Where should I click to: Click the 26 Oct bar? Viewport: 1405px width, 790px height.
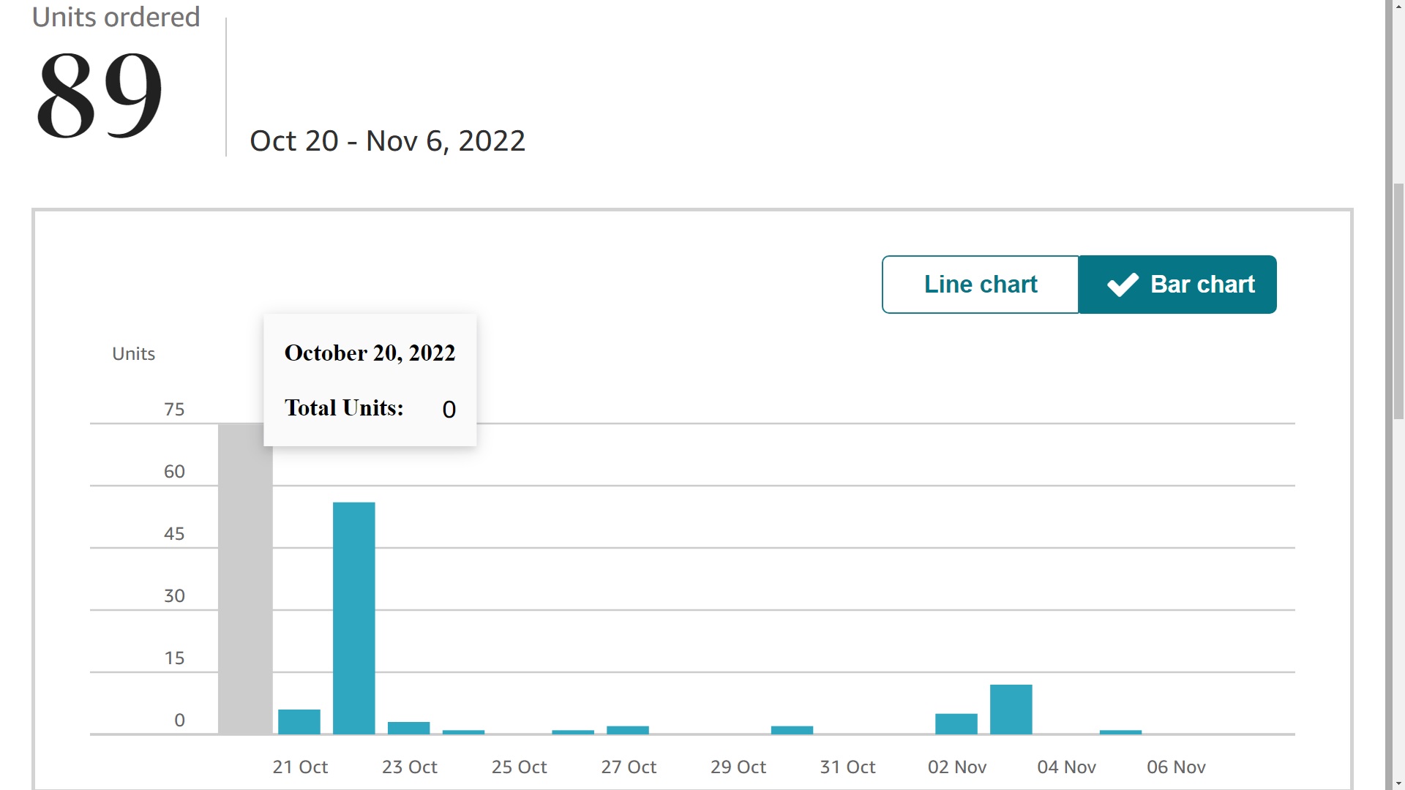tap(573, 732)
